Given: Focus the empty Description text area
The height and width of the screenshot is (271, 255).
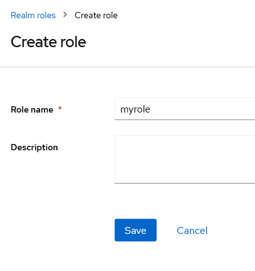Looking at the screenshot, I should (185, 159).
